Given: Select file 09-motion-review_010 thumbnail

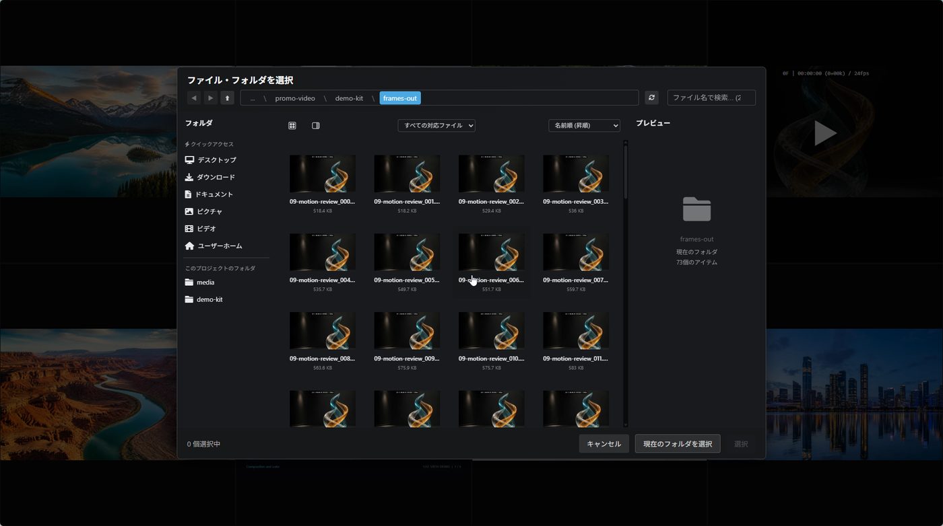Looking at the screenshot, I should pyautogui.click(x=492, y=331).
